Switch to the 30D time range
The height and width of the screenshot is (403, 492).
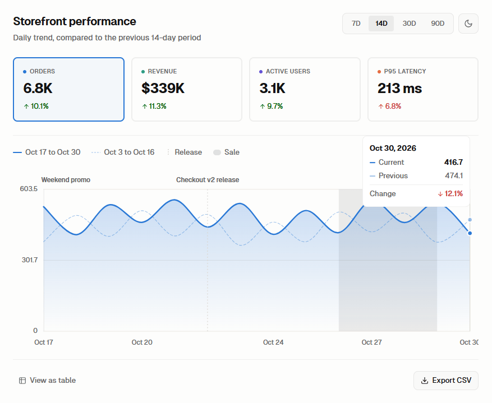point(409,24)
